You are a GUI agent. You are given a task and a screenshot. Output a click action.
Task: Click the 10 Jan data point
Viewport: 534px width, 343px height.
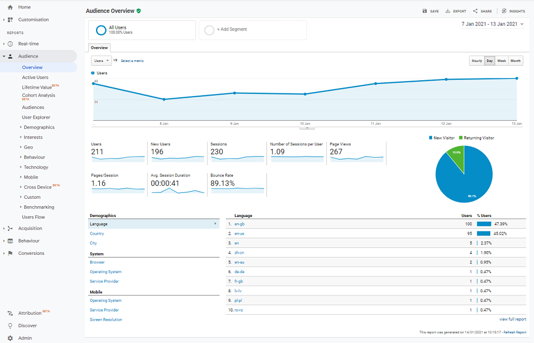coord(305,94)
